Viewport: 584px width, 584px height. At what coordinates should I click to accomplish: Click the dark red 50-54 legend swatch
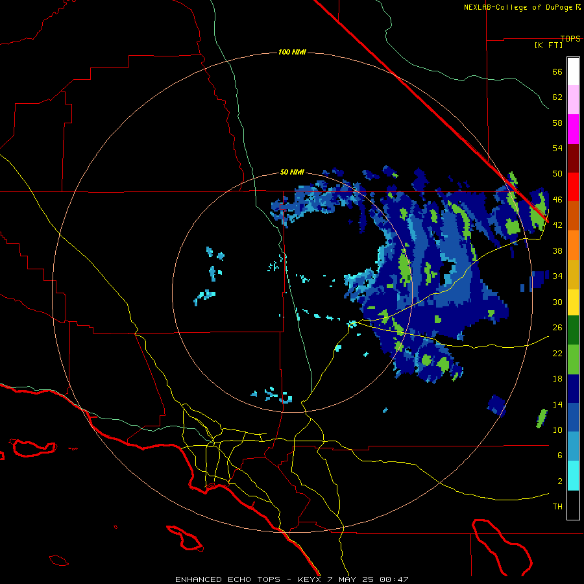[x=573, y=158]
